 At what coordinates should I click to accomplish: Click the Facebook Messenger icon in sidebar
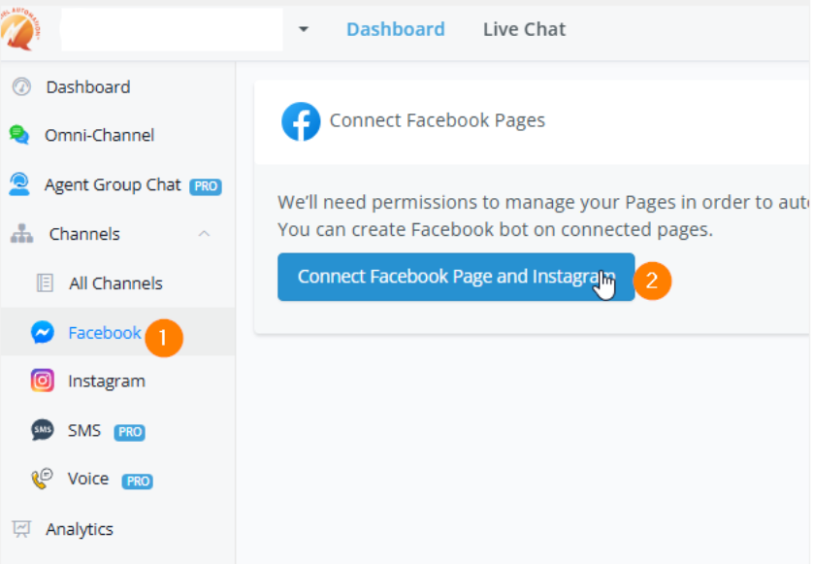pos(43,333)
